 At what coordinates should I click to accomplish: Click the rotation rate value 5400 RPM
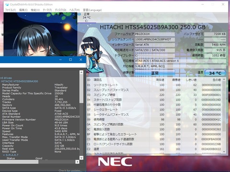215,45
